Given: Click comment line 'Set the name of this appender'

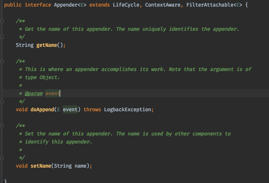Looking at the screenshot, I should click(x=128, y=134).
